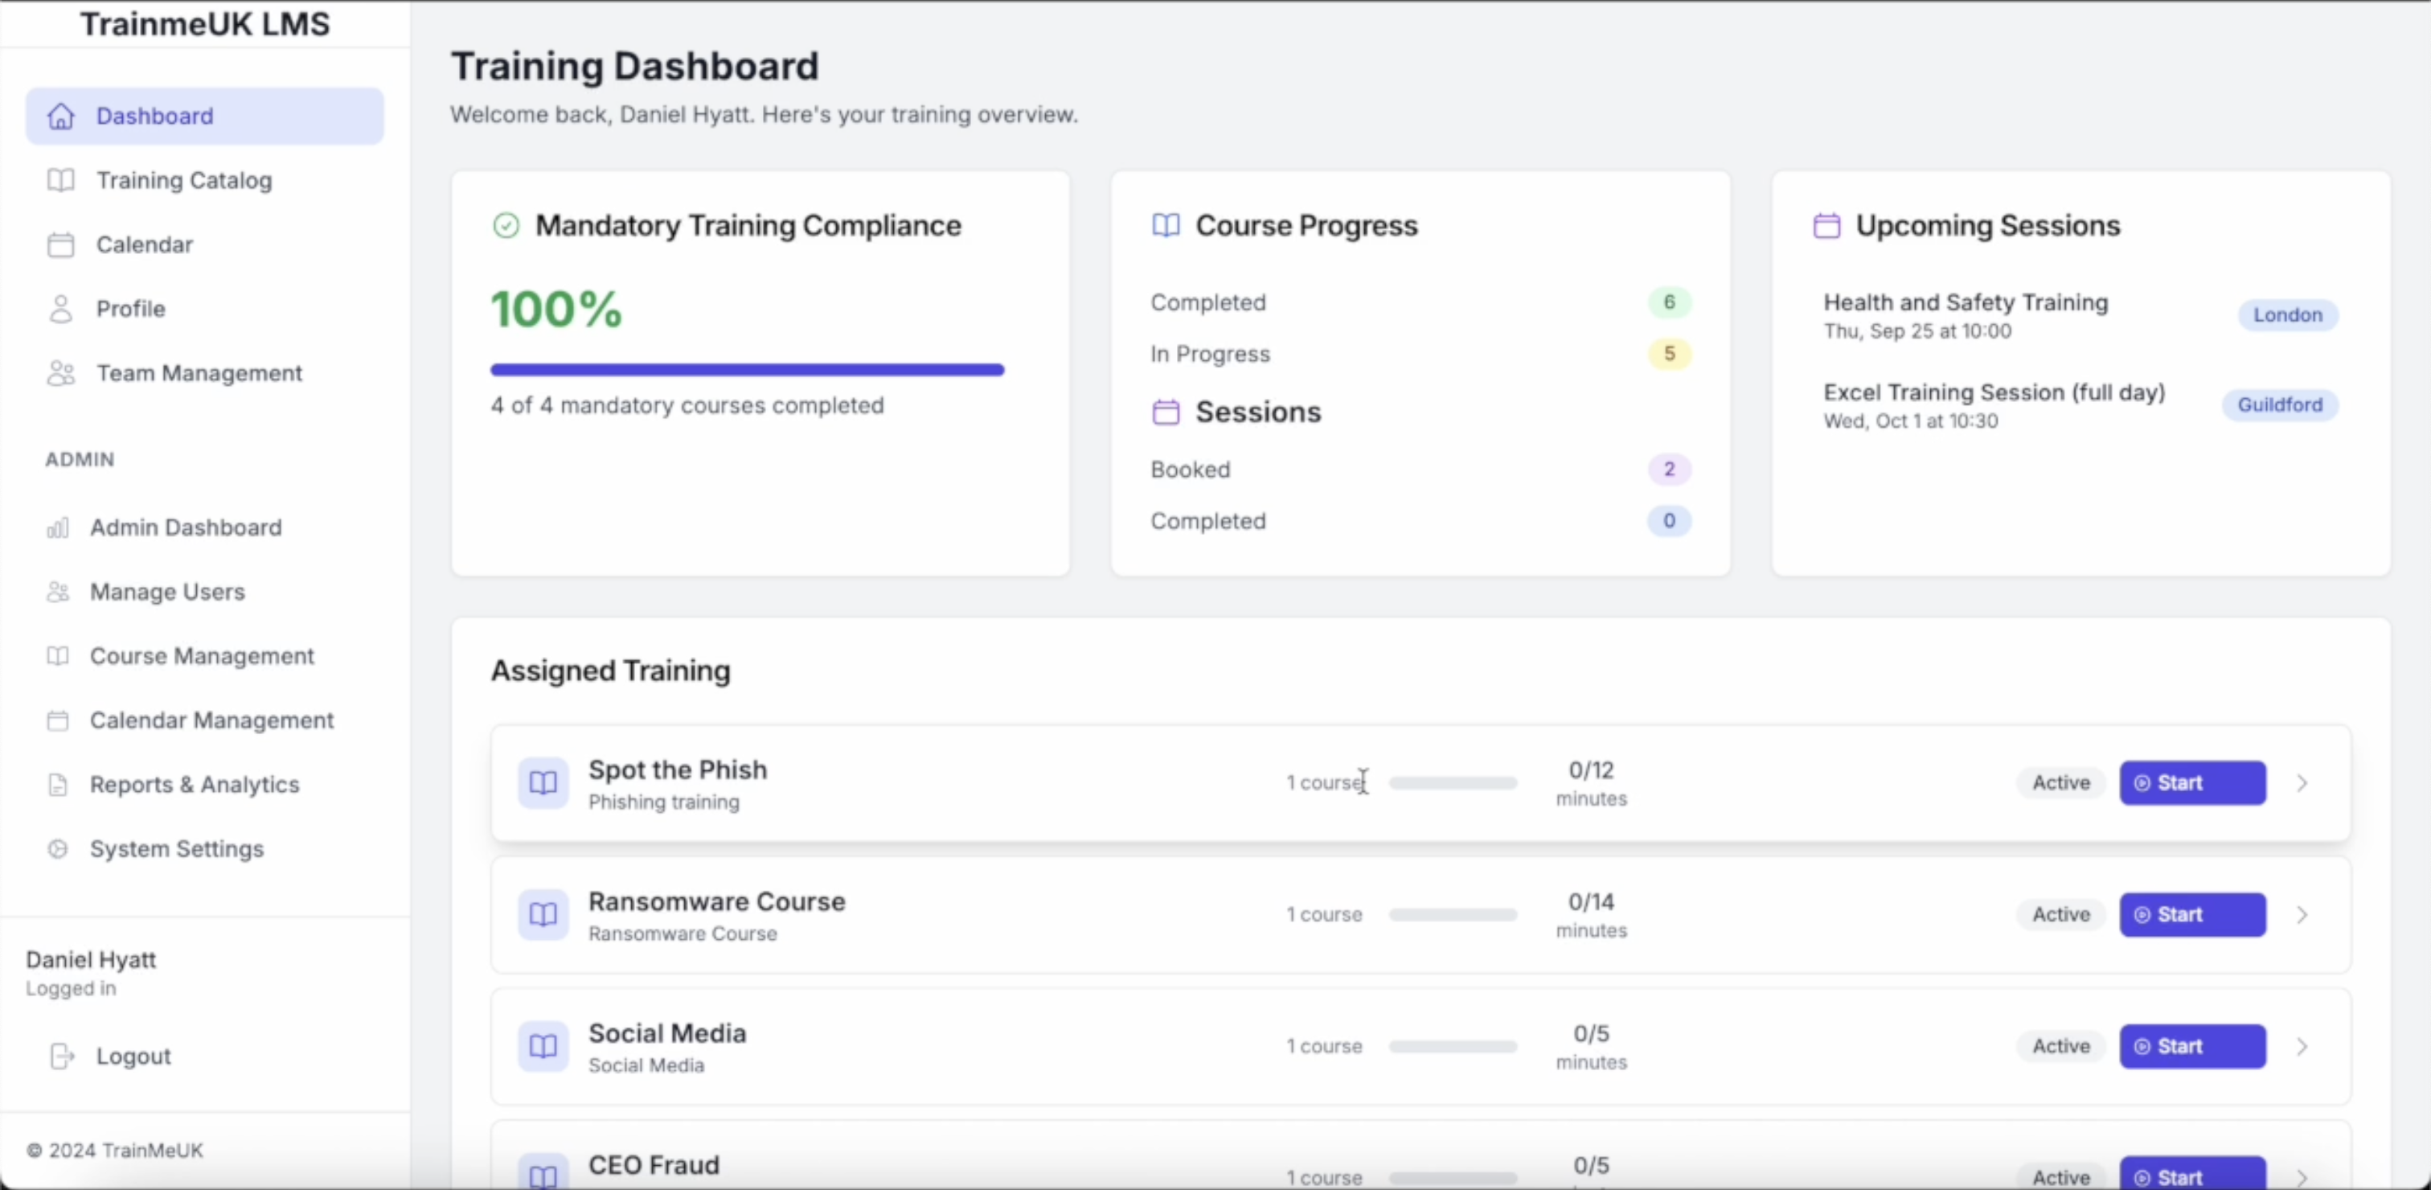Click "0/12 minutes" on Spot the Phish
2431x1190 pixels.
pos(1591,783)
